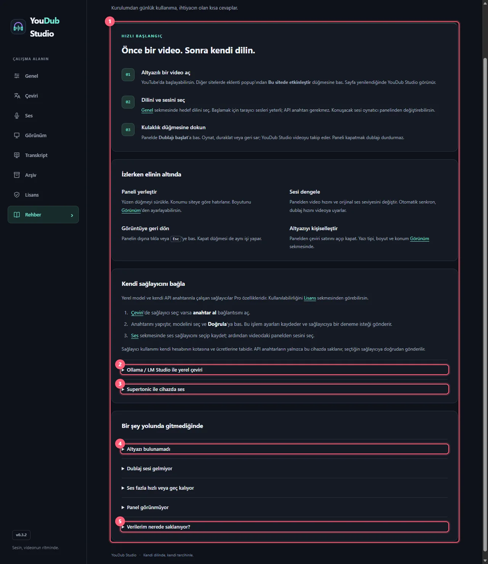This screenshot has width=488, height=564.
Task: Follow the Görünüm link under Paneli yerleştir
Action: tap(131, 210)
